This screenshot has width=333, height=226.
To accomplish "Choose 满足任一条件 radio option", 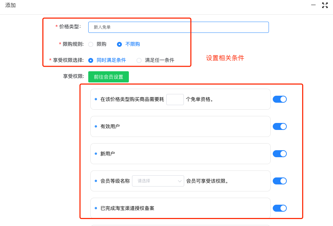I will (x=155, y=60).
